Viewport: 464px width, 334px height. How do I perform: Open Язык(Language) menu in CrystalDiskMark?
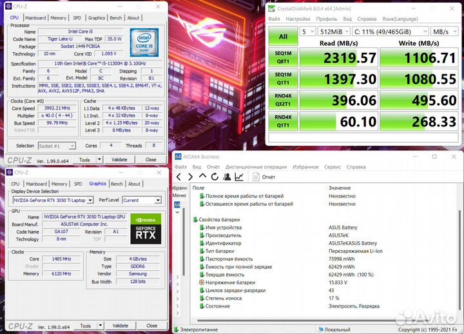click(x=400, y=19)
